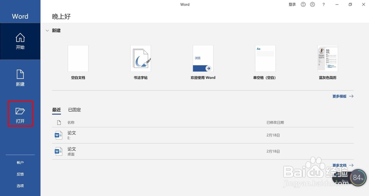Choose the 书法字帖 calligraphy template
The image size is (369, 196).
(x=141, y=62)
